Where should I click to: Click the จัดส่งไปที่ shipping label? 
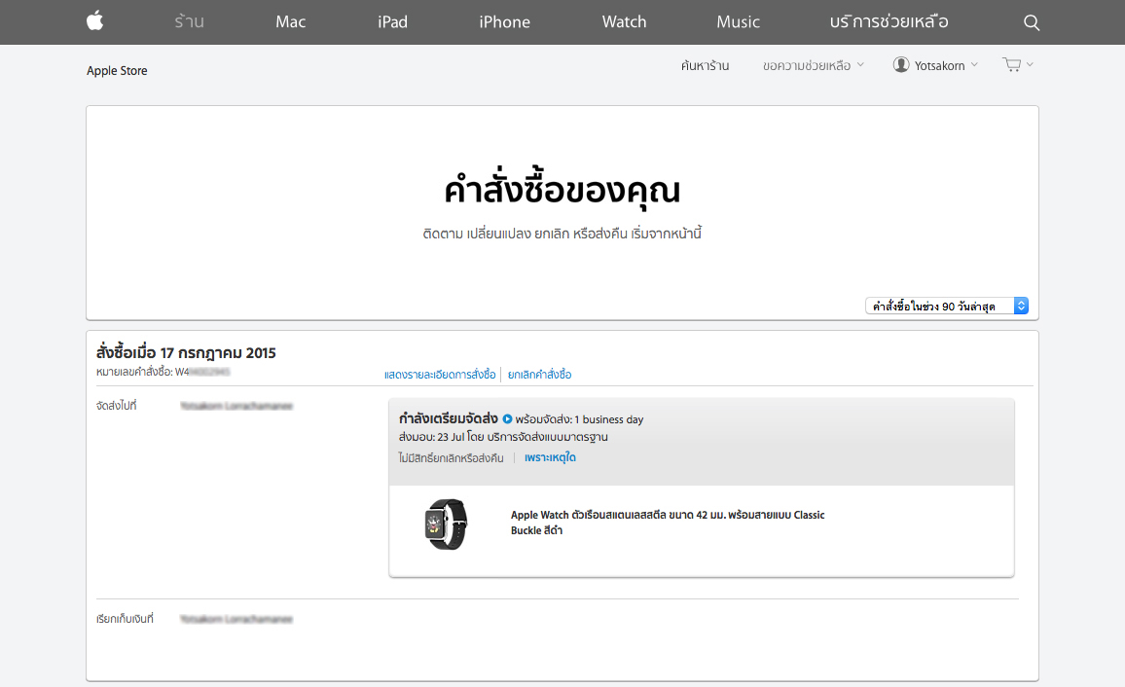click(x=116, y=406)
